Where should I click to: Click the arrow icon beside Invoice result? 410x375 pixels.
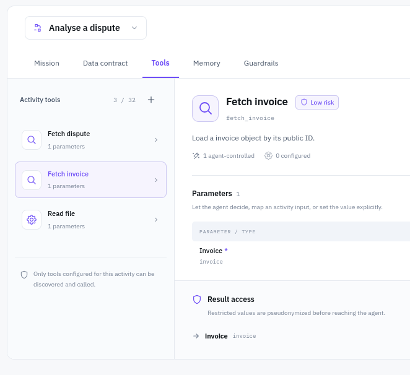[196, 336]
